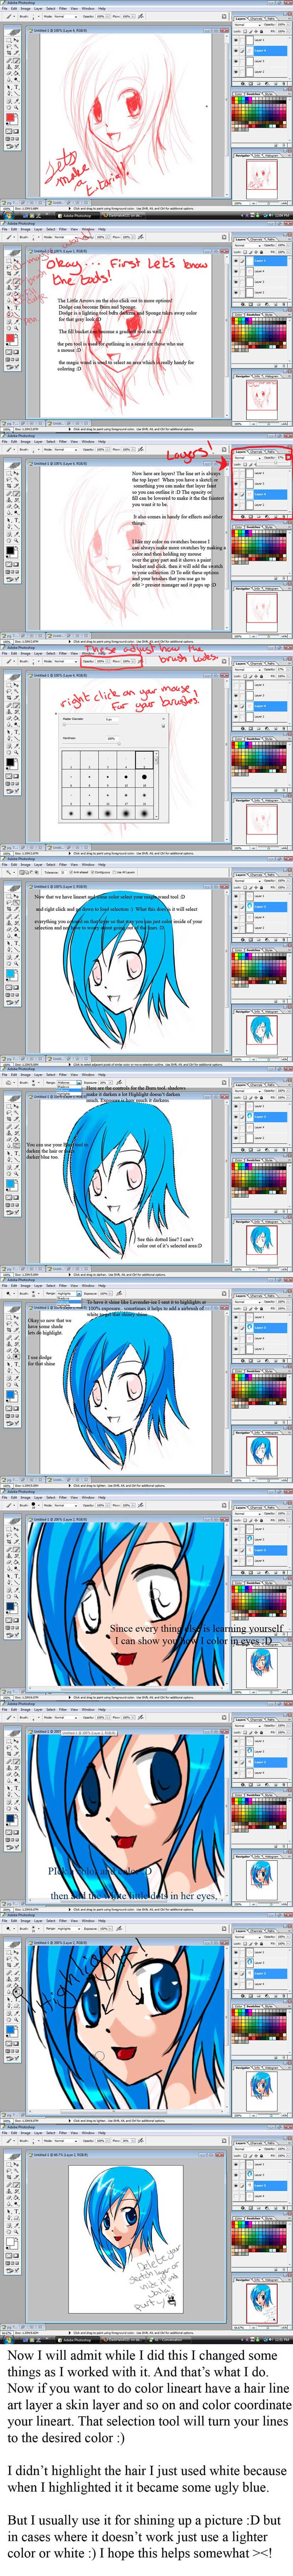Open Select menu in the 'highlights!' screenshot

pyautogui.click(x=51, y=1921)
